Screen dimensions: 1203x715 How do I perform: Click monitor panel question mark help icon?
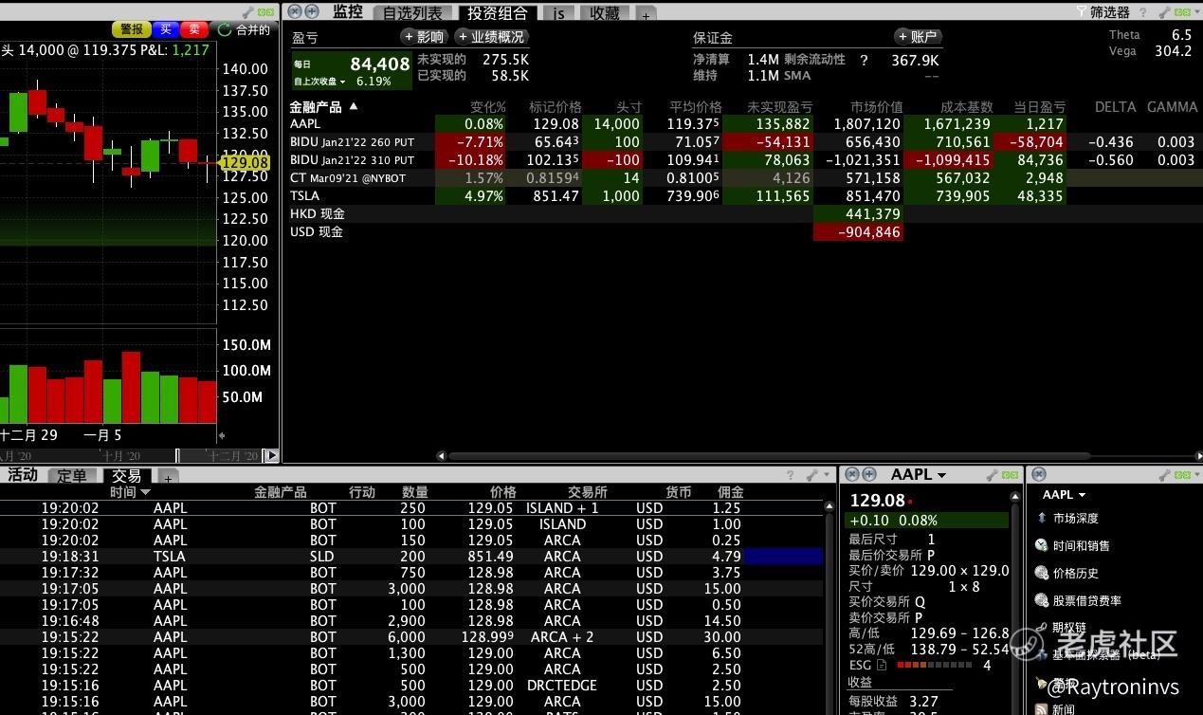tap(1142, 12)
